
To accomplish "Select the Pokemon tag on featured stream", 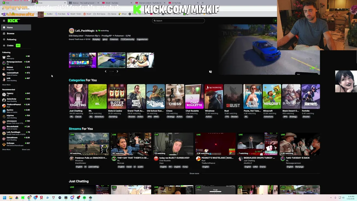I will [114, 39].
